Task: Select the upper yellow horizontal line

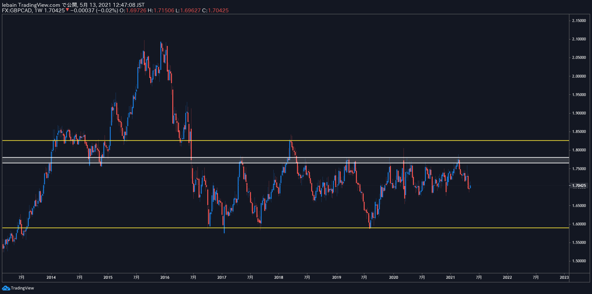Action: pos(285,141)
